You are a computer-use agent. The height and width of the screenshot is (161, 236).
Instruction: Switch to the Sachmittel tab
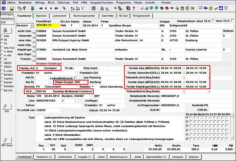tap(108, 16)
